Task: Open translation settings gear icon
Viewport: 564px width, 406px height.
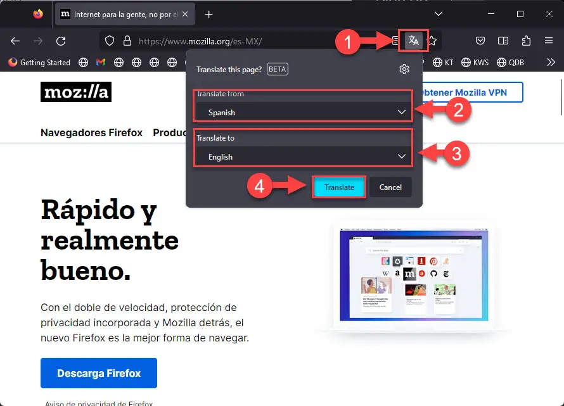Action: pos(404,69)
